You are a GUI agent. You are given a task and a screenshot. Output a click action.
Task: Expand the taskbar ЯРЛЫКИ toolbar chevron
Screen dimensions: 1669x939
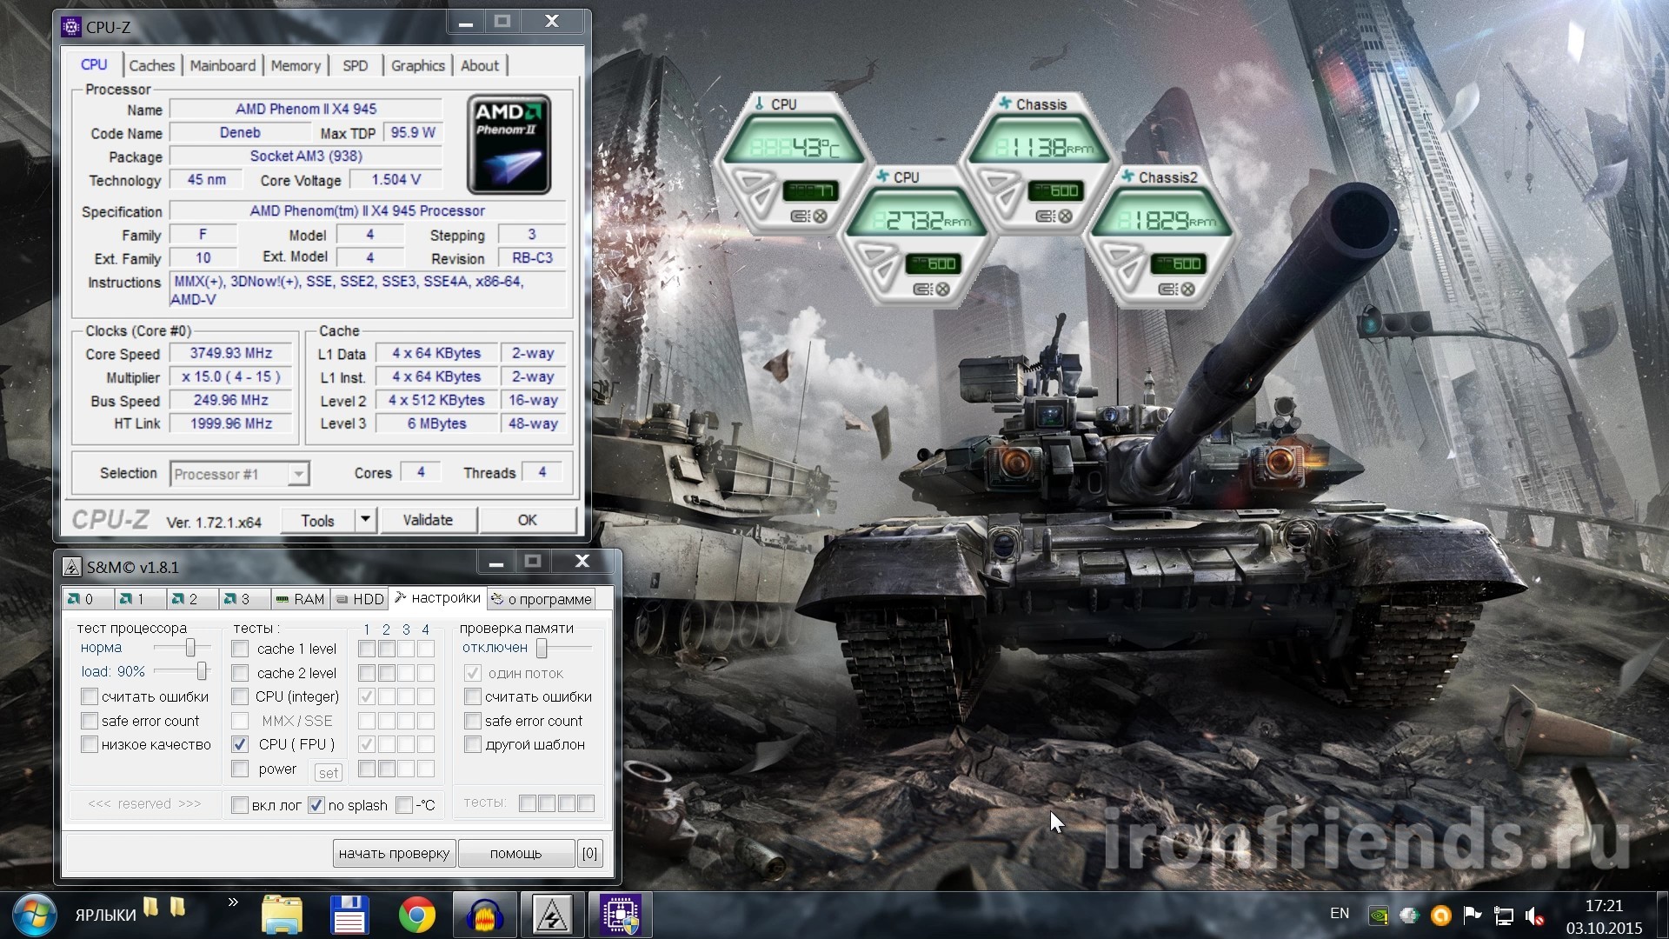click(x=233, y=902)
